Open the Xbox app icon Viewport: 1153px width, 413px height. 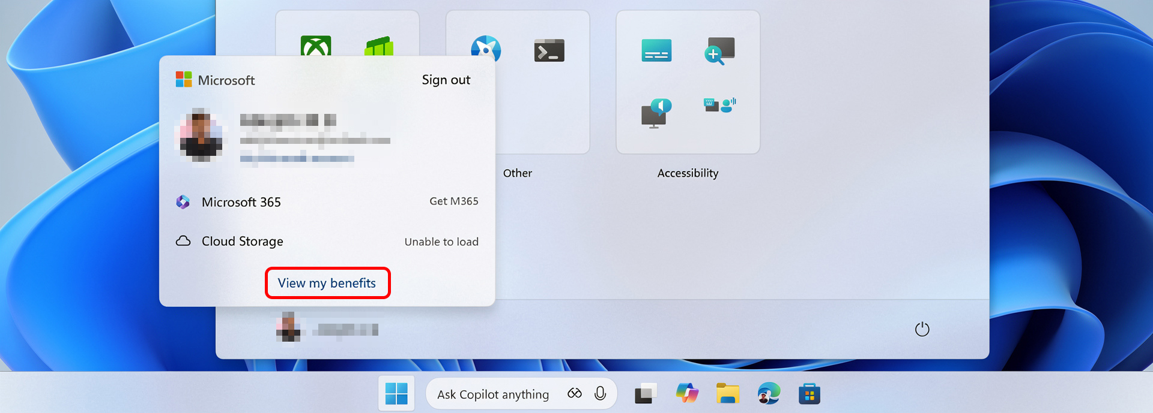coord(316,47)
